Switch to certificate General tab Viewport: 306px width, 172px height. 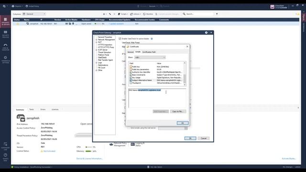pyautogui.click(x=131, y=52)
